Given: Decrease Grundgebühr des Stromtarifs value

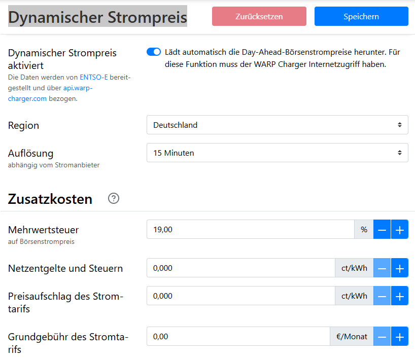Looking at the screenshot, I should 382,336.
